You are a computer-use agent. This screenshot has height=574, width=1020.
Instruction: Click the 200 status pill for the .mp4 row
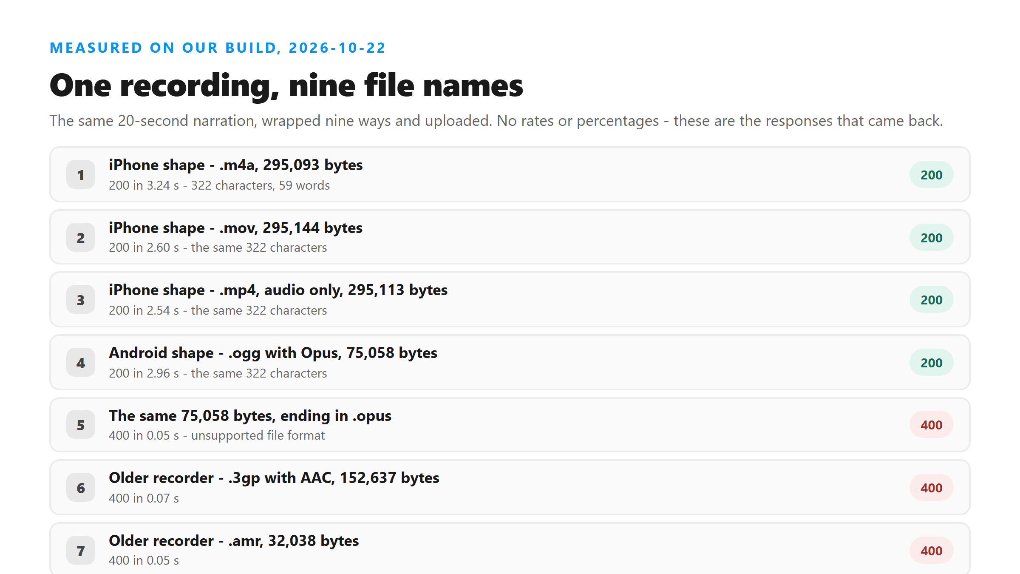[931, 300]
